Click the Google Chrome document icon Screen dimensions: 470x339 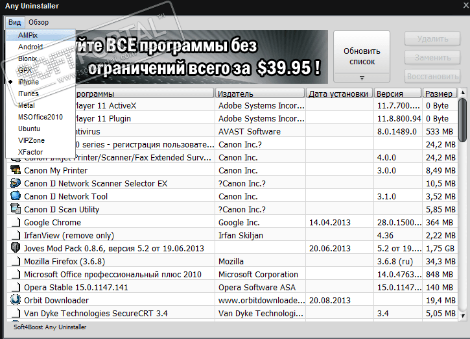point(16,222)
